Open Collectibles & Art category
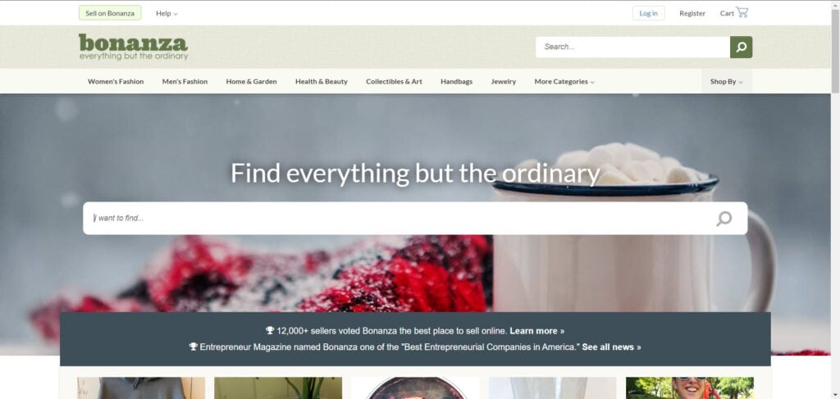Viewport: 840px width, 399px height. 394,82
